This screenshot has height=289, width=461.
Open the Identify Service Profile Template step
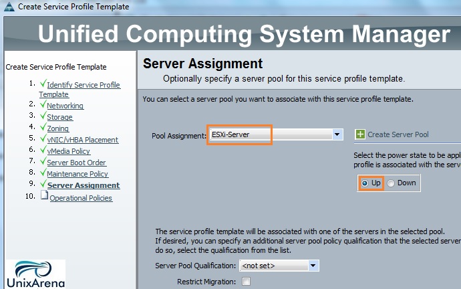80,90
